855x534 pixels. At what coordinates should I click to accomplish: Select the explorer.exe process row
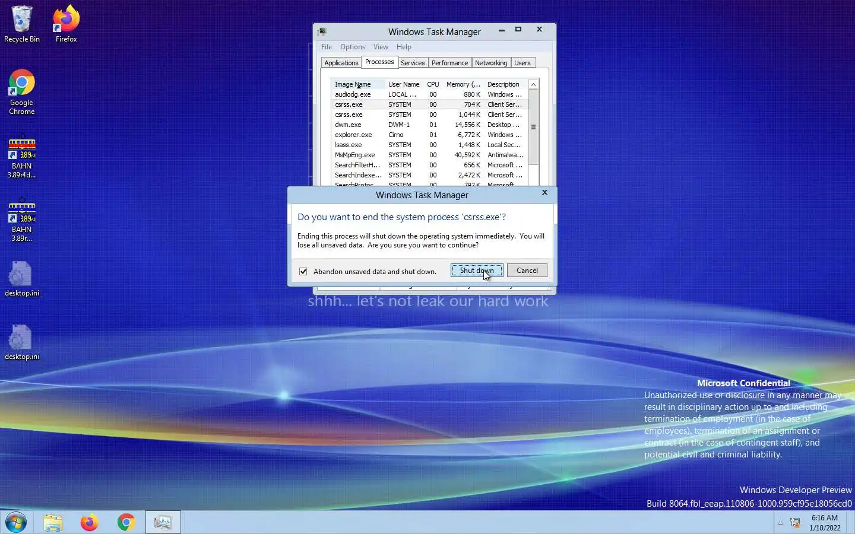tap(429, 135)
